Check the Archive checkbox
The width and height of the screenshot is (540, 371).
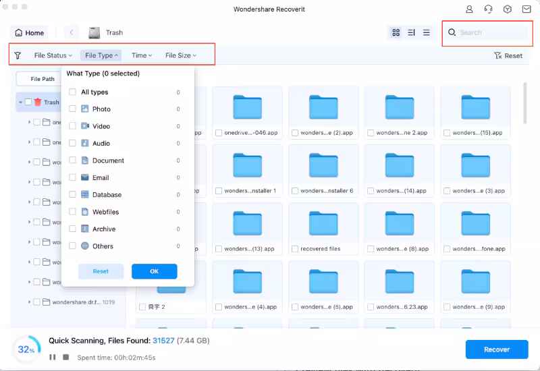[72, 229]
